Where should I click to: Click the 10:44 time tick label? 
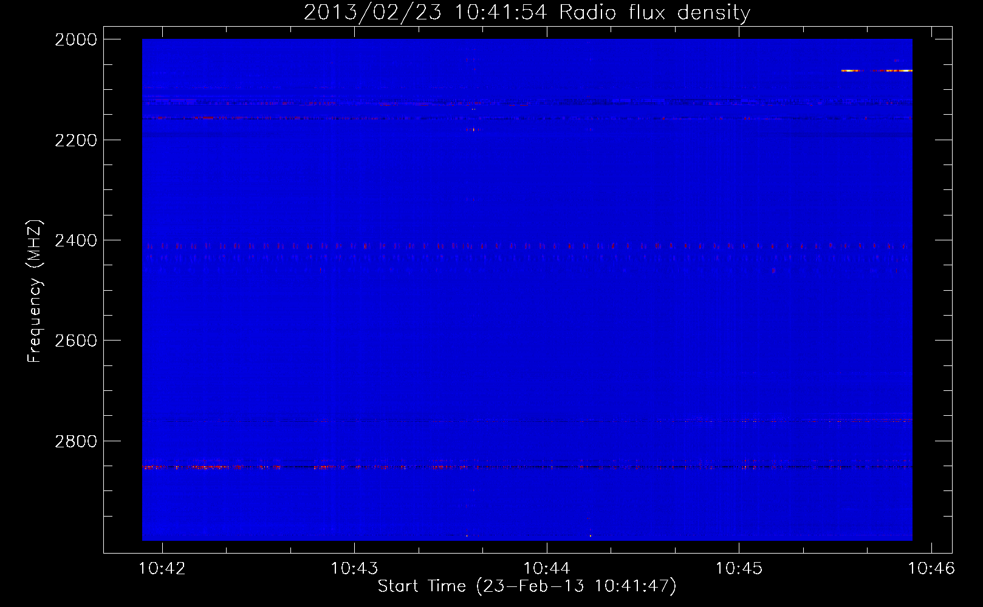547,568
